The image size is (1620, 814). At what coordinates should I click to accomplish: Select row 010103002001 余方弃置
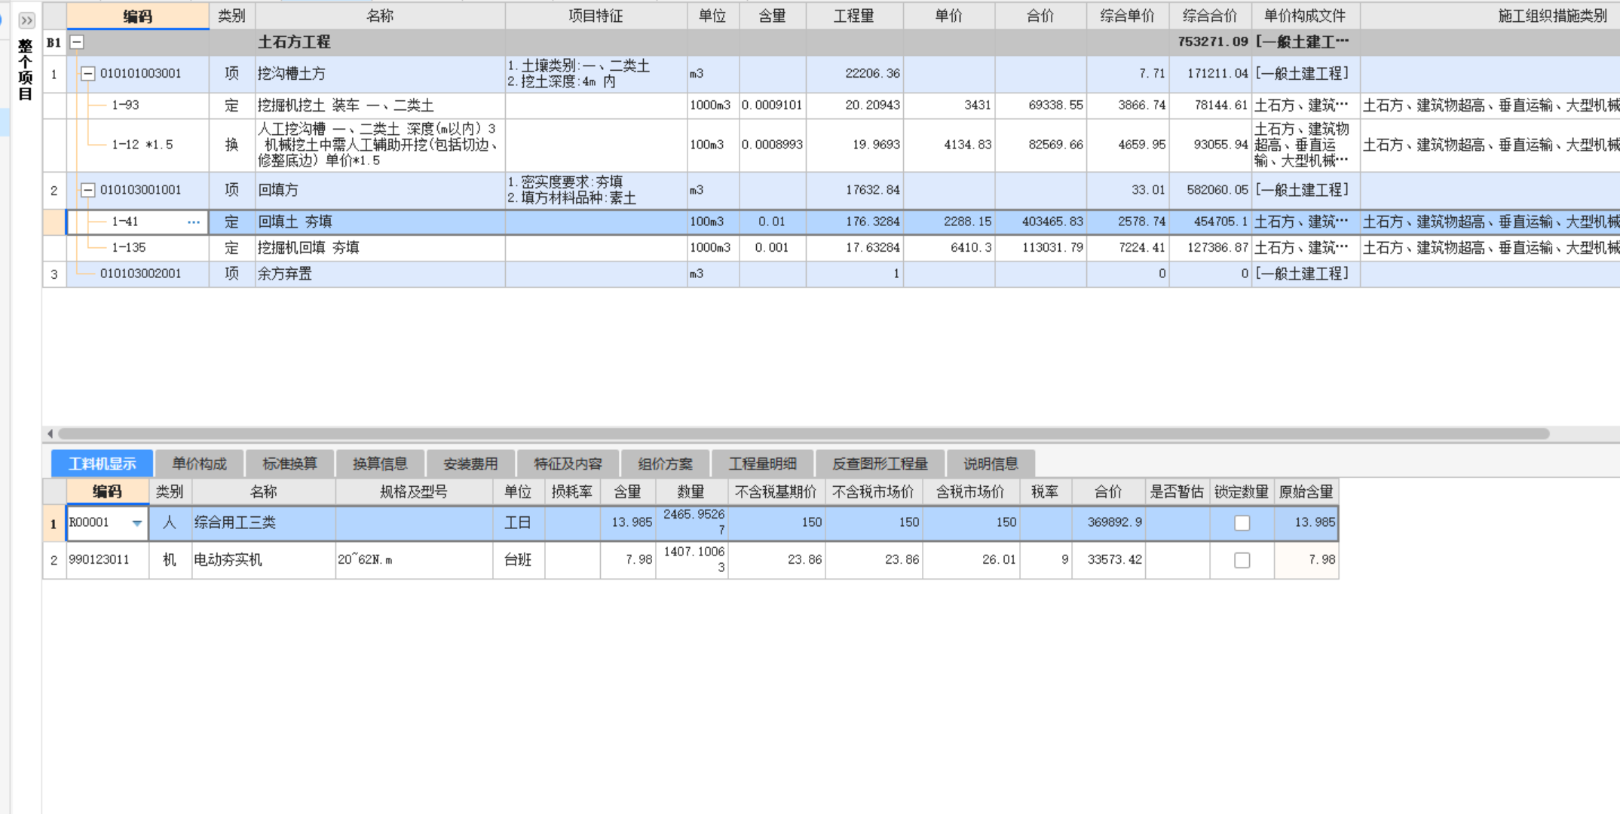(831, 274)
